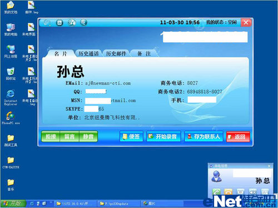Screen dimensions: 278x208
Task: Click the 开始录音 recording button
Action: 163,136
